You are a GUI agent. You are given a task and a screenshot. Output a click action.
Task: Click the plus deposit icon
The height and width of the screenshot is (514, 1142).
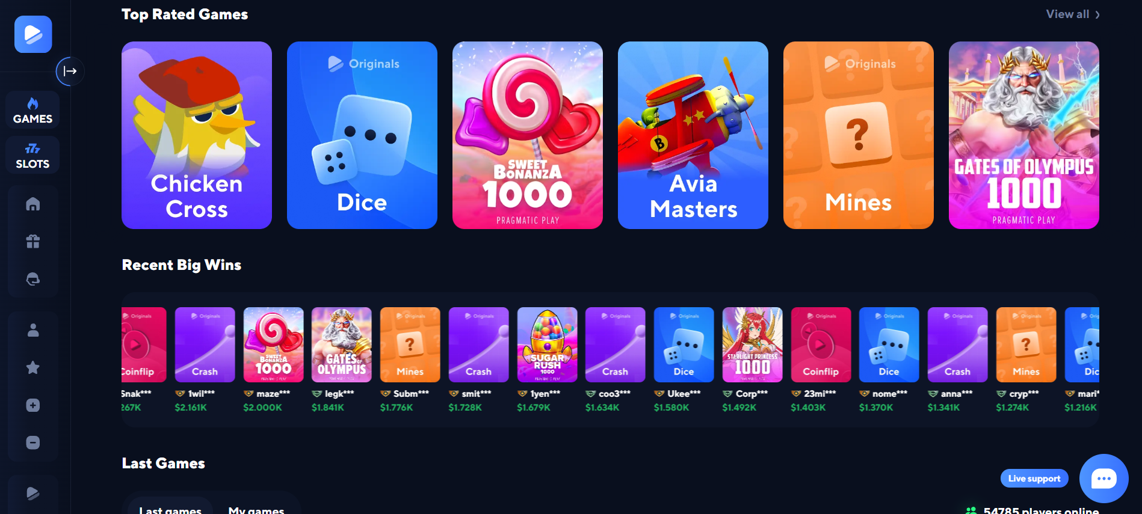point(33,405)
